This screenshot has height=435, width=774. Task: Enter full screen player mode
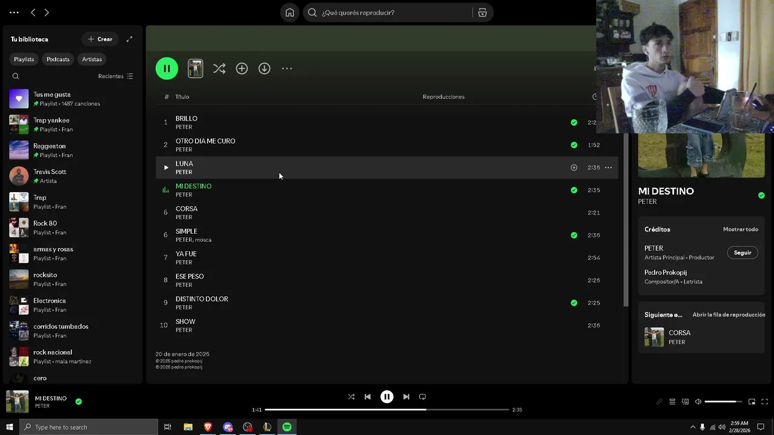pos(764,402)
